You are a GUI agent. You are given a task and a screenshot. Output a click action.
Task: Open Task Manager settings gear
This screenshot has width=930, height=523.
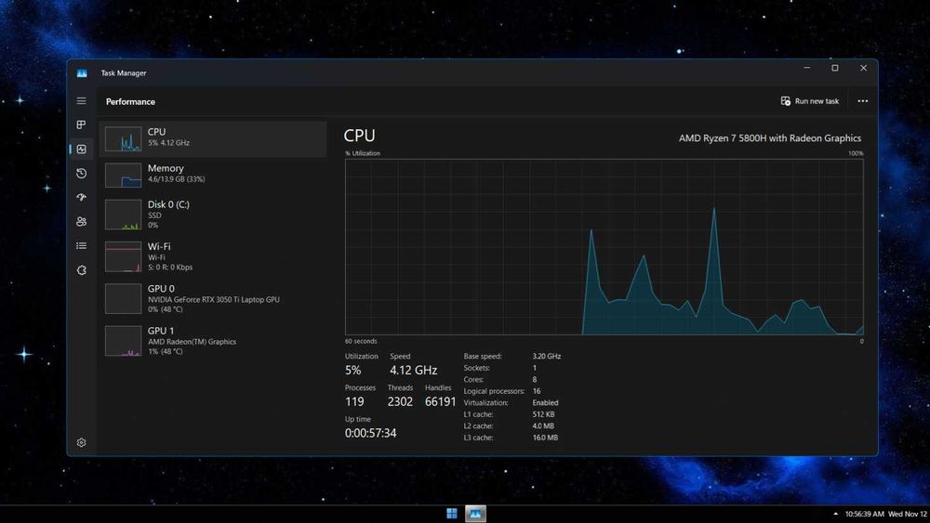pyautogui.click(x=81, y=442)
